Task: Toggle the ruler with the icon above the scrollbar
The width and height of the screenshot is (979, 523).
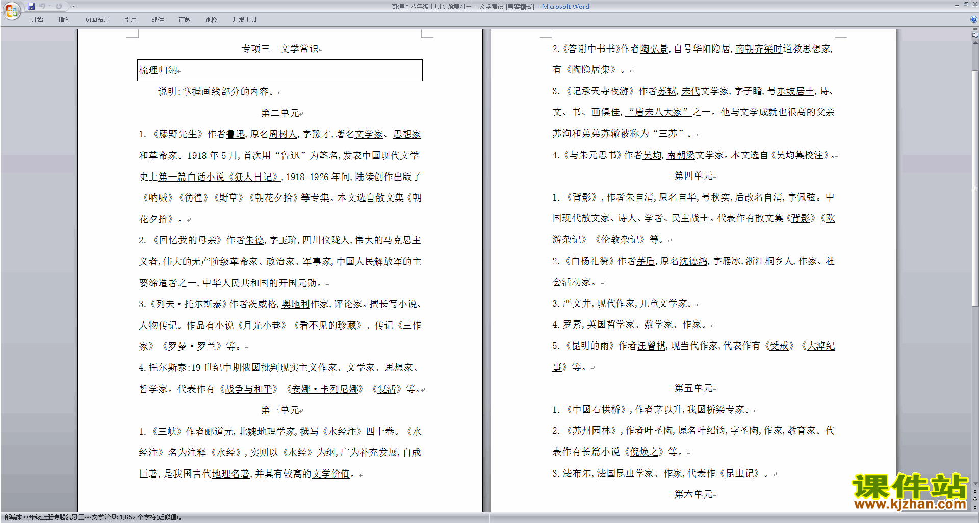Action: (x=975, y=34)
